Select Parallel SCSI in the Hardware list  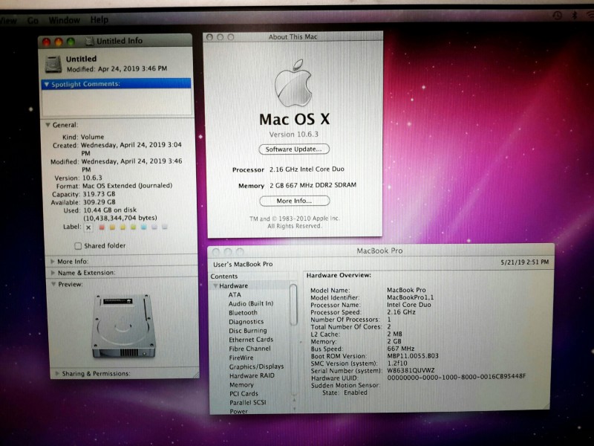248,402
